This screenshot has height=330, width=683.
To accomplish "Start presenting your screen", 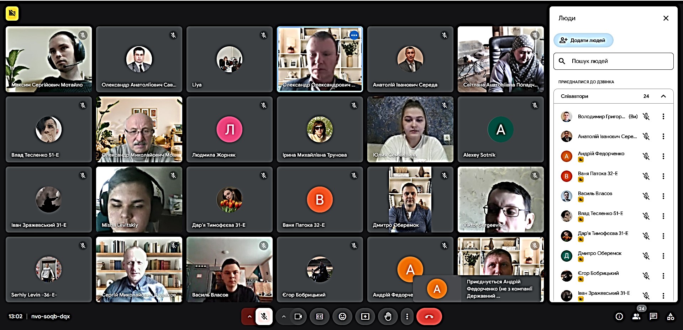I will tap(365, 316).
